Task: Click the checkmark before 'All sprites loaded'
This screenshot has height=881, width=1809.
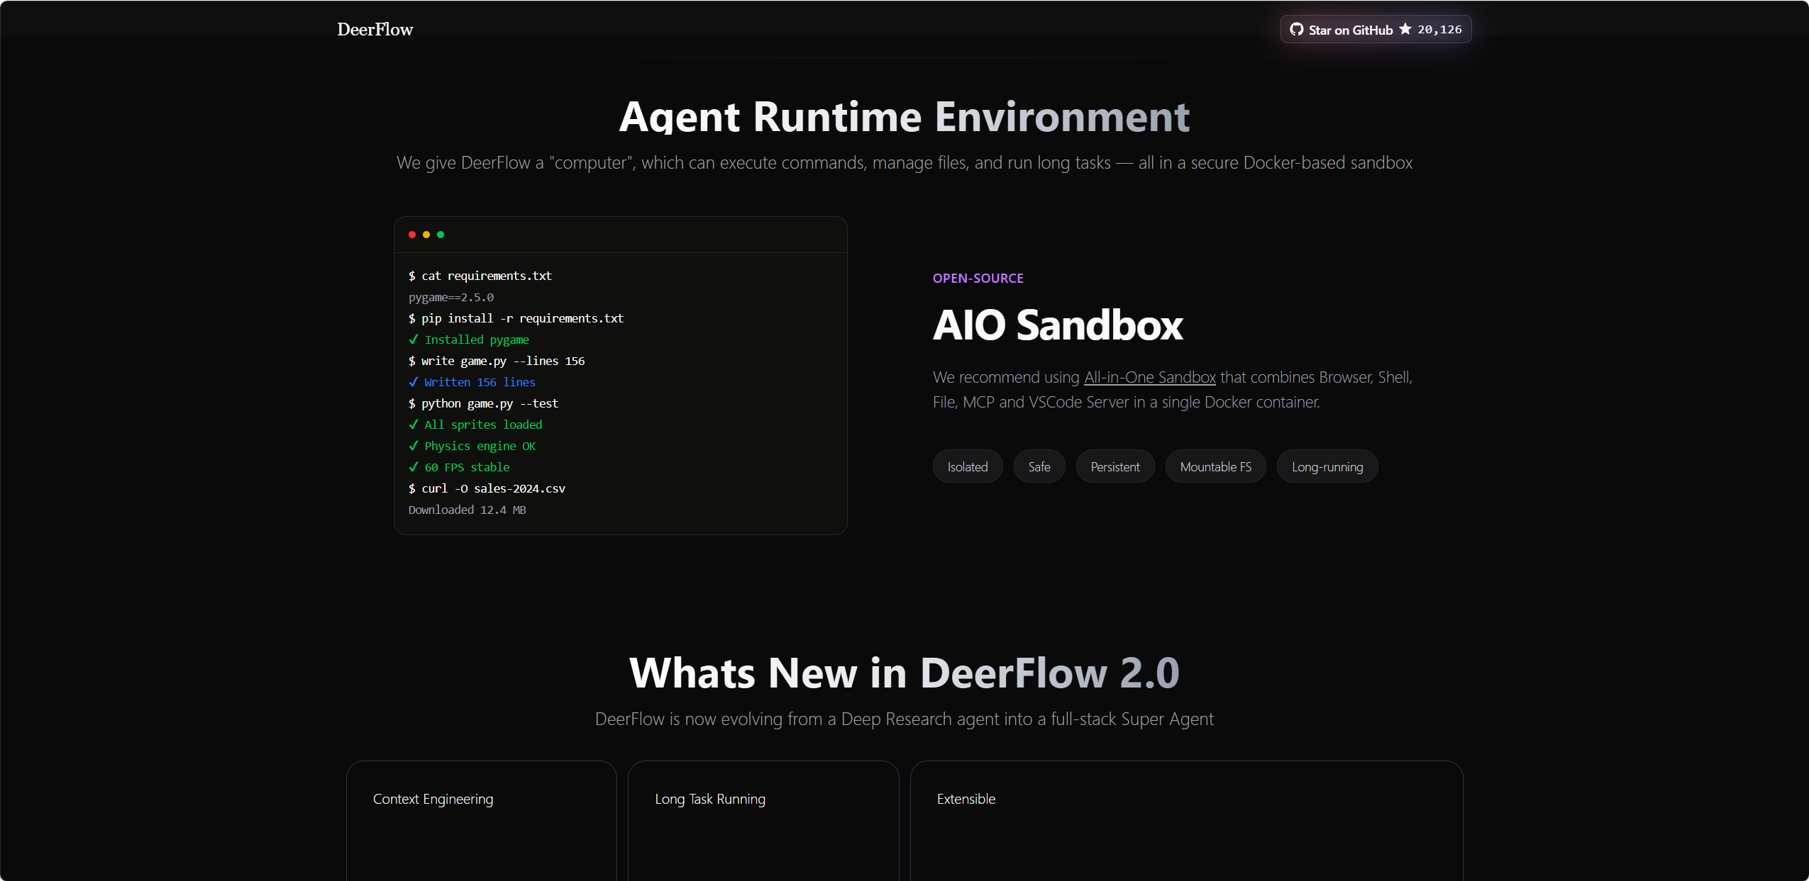Action: click(414, 425)
